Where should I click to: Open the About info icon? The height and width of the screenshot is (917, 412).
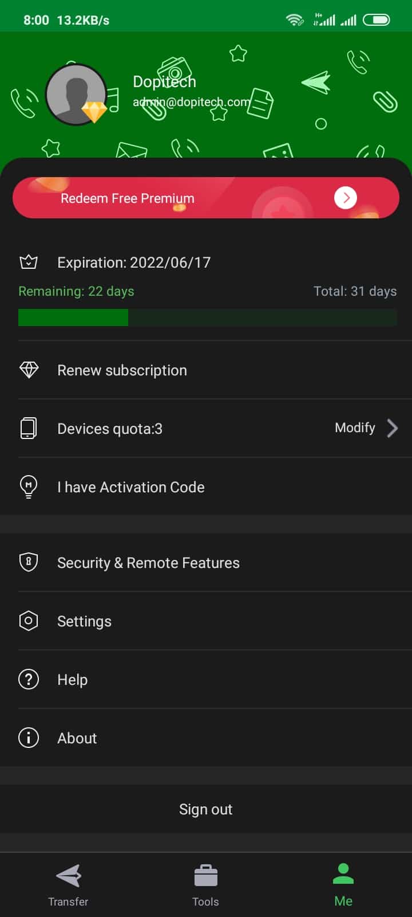point(29,738)
